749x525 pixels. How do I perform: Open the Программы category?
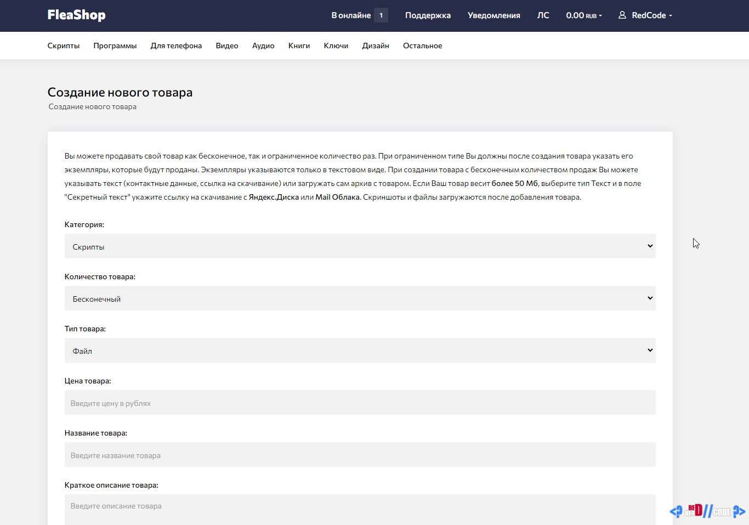tap(115, 46)
